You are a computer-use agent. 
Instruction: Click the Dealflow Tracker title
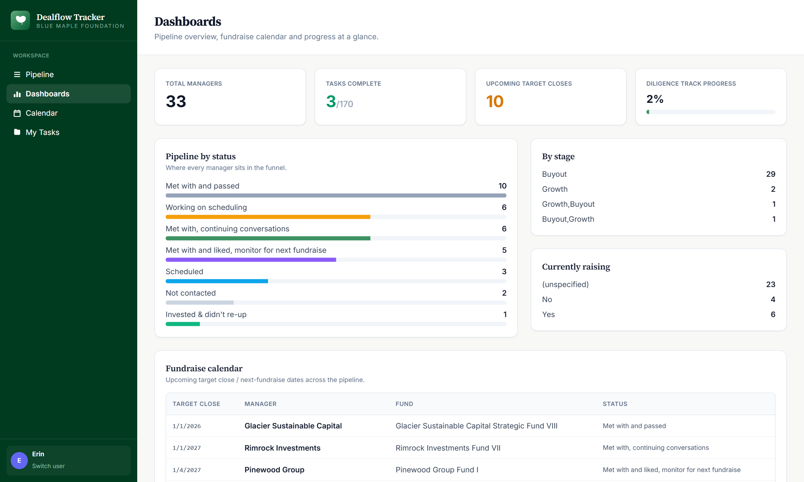[70, 17]
